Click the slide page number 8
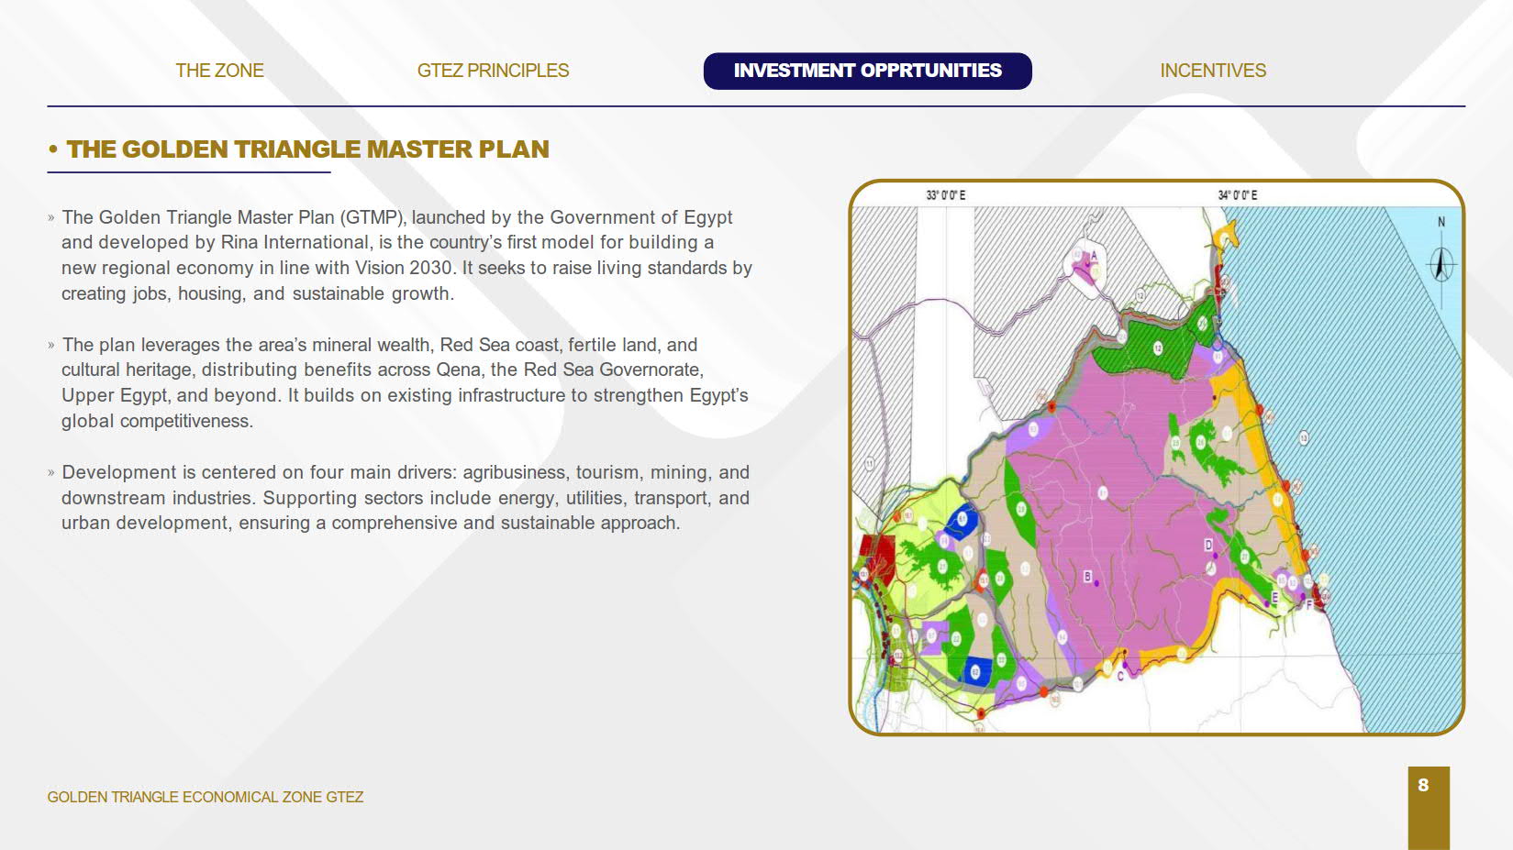The height and width of the screenshot is (850, 1513). click(1423, 785)
